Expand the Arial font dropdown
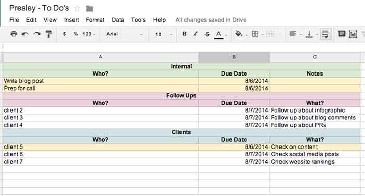The width and height of the screenshot is (365, 196). 124,34
